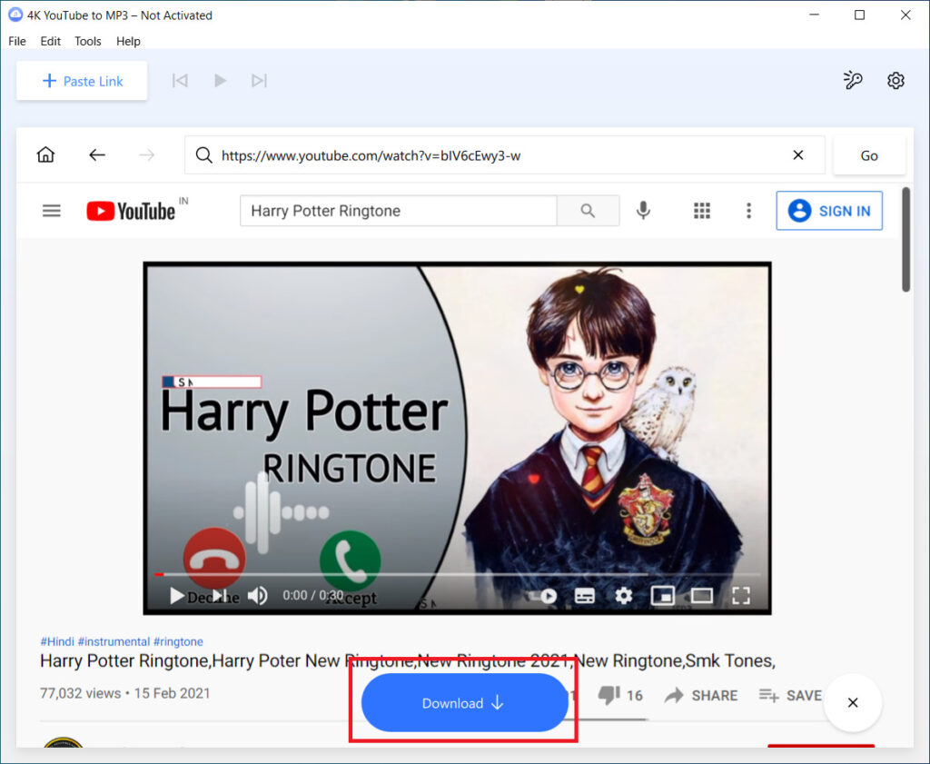930x764 pixels.
Task: Click the video title text
Action: coord(408,660)
